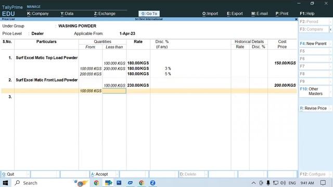333x187 pixels.
Task: Open the Y: Data menu
Action: coord(67,14)
